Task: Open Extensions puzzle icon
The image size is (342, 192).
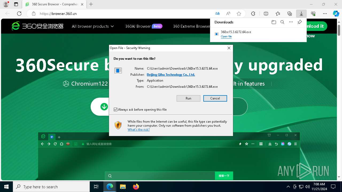Action: (253, 14)
